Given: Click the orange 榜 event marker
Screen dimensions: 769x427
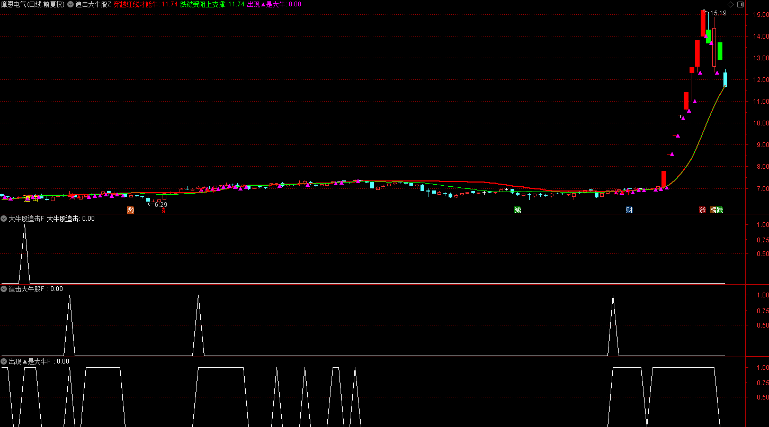Looking at the screenshot, I should [713, 210].
